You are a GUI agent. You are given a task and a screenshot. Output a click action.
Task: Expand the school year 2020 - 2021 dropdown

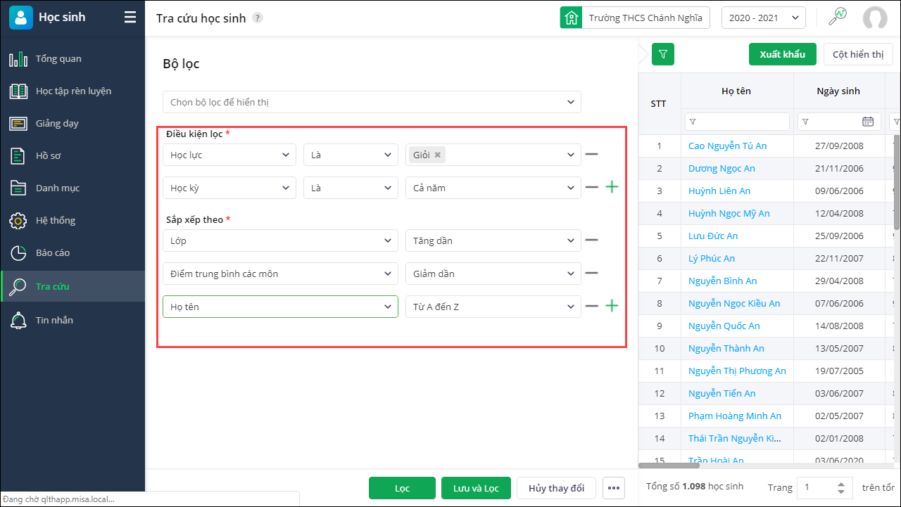pyautogui.click(x=763, y=18)
